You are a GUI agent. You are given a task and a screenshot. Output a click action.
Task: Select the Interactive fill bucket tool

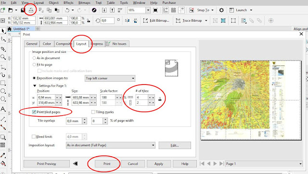point(3,163)
